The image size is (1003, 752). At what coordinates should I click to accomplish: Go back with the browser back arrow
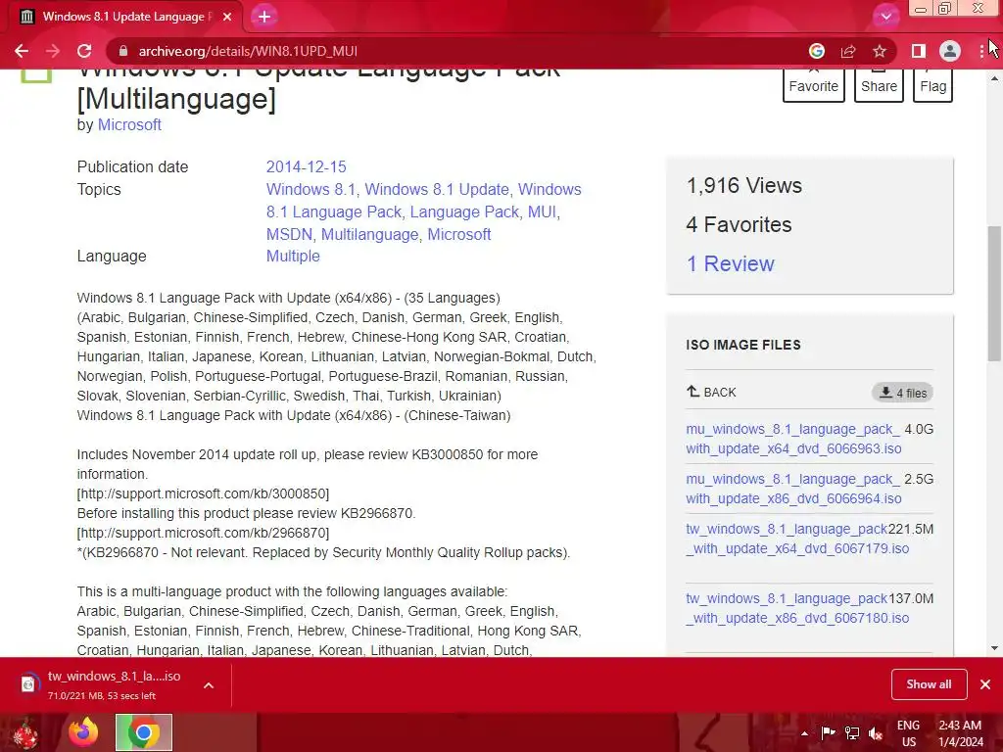(22, 51)
